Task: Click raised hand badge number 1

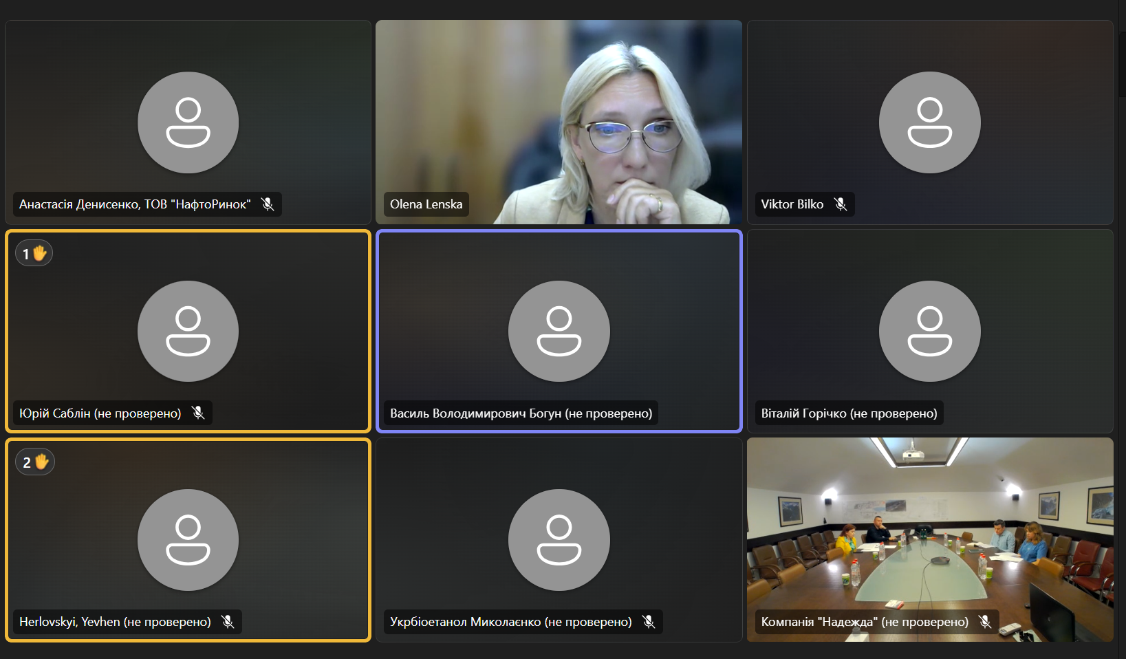Action: click(x=34, y=254)
